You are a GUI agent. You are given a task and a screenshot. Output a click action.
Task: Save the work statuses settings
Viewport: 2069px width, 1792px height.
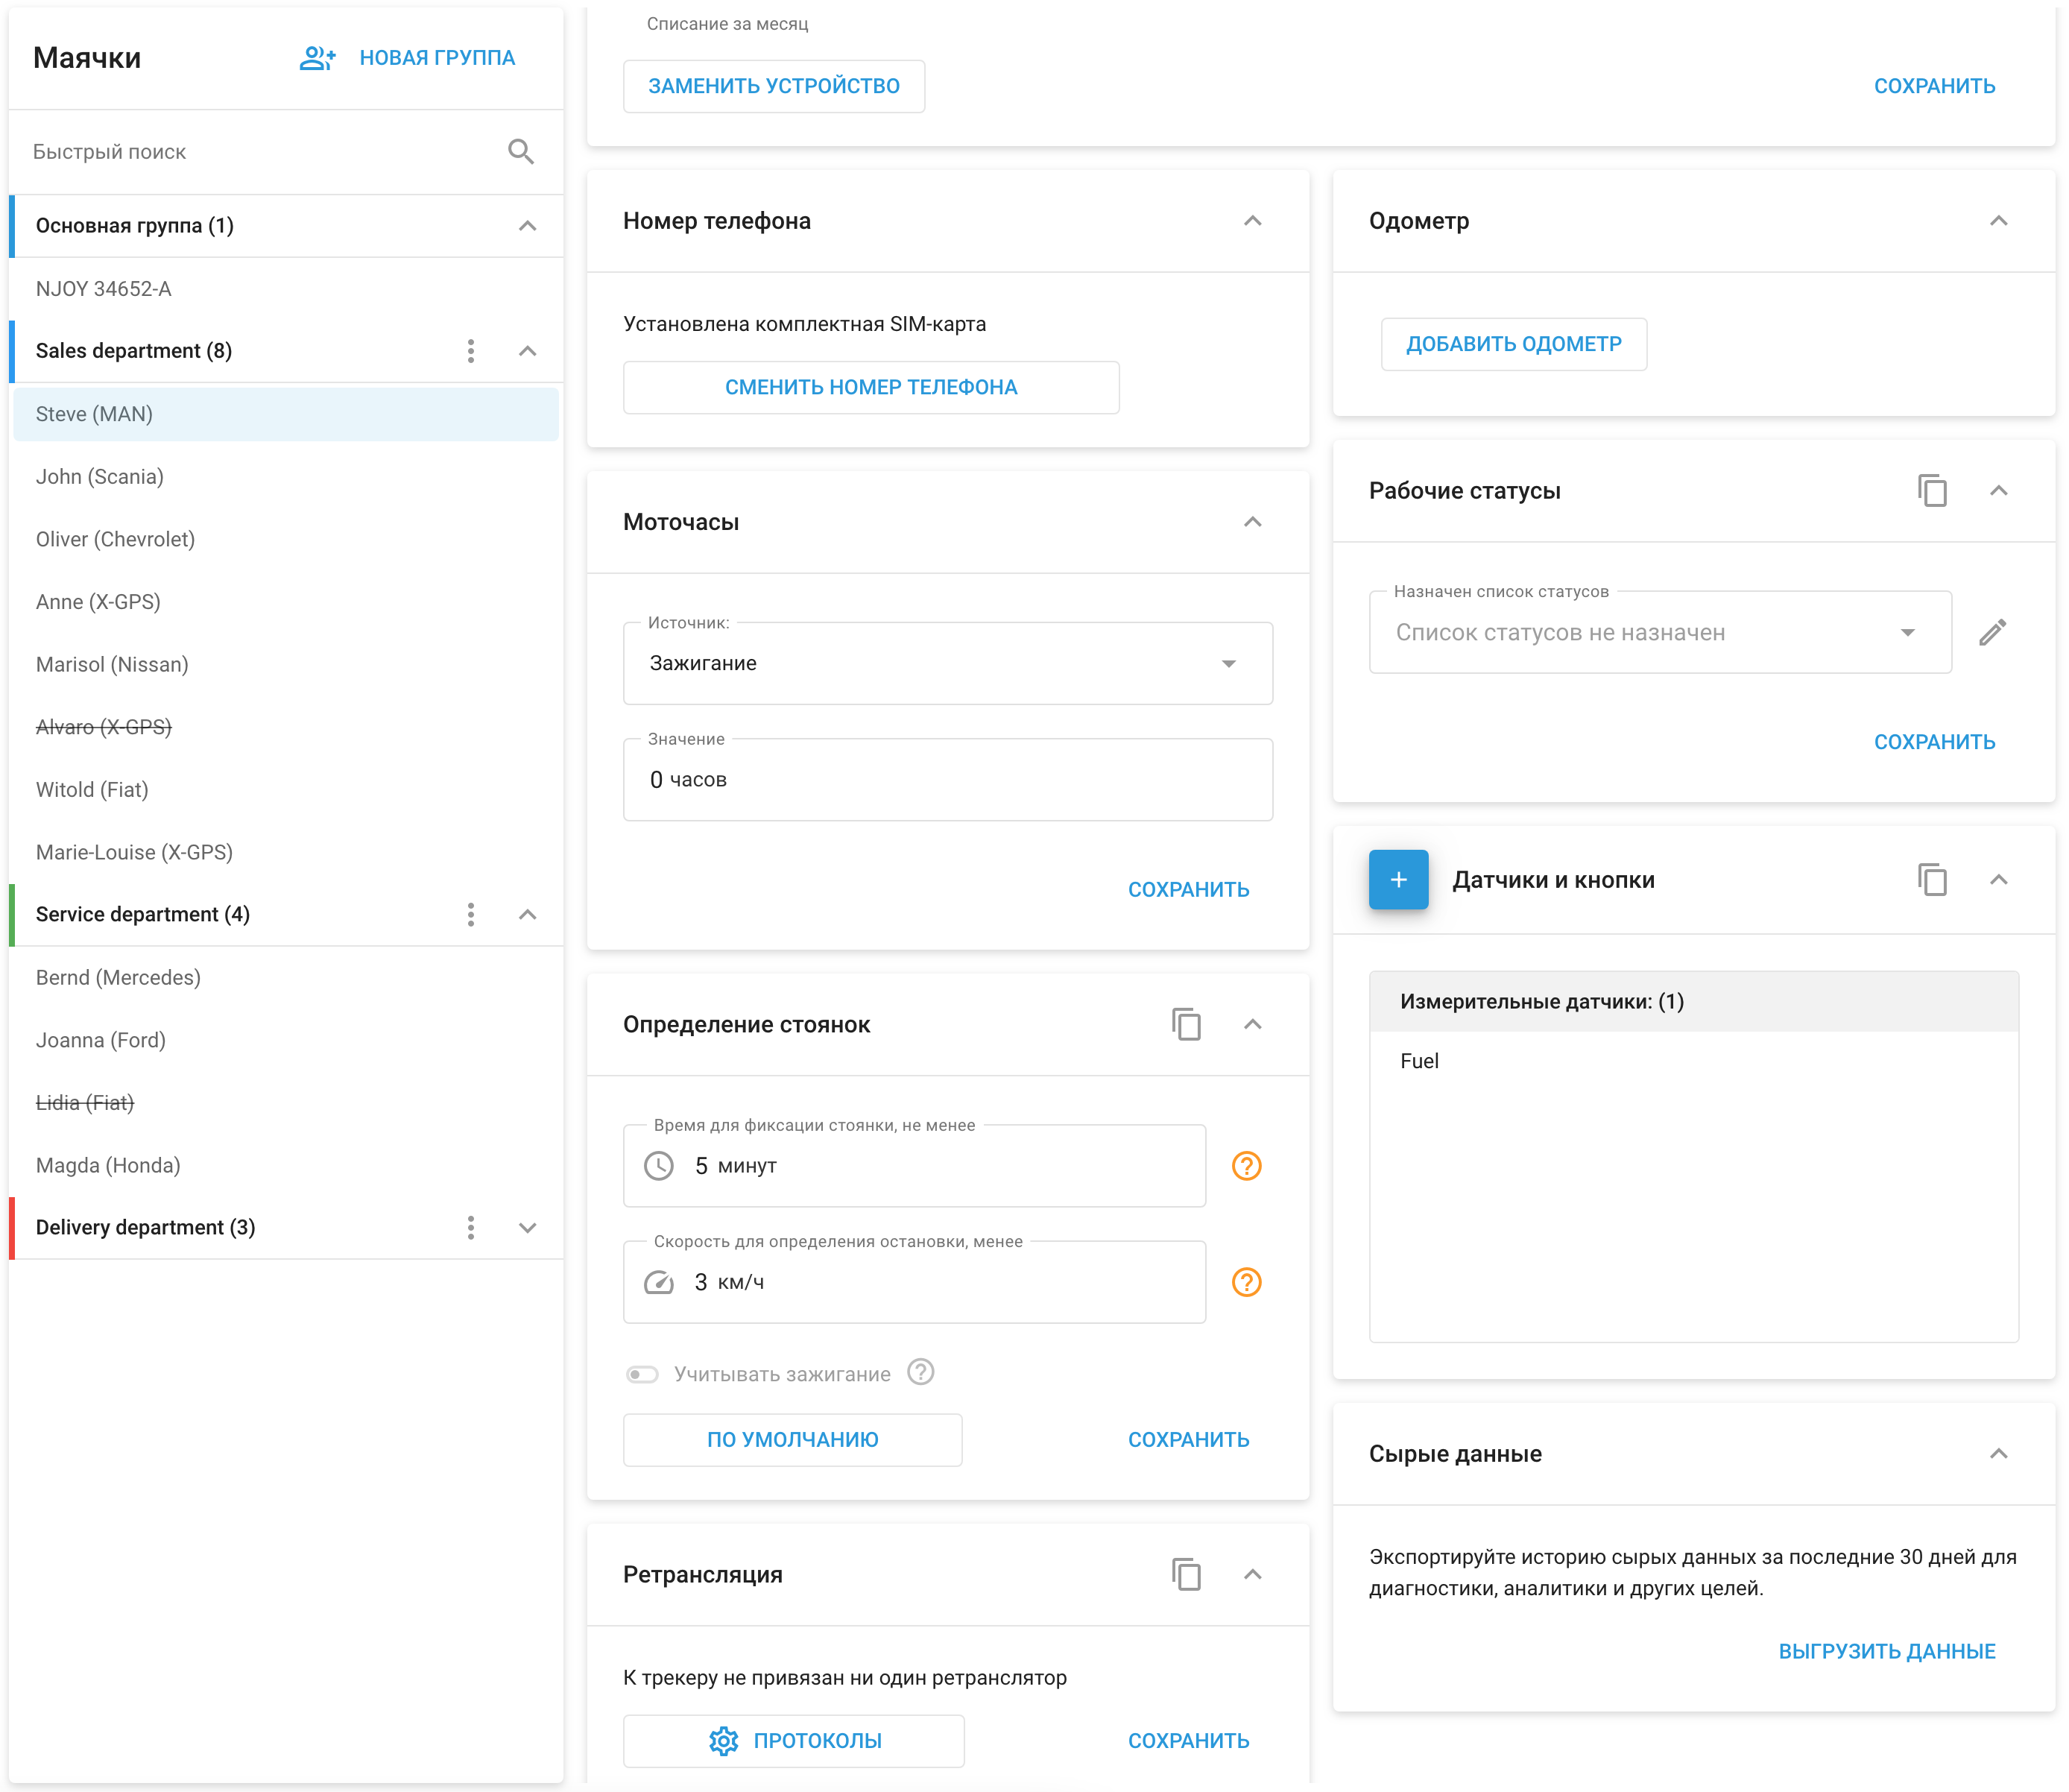click(x=1934, y=742)
